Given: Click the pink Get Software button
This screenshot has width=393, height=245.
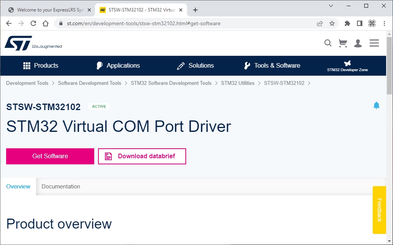Looking at the screenshot, I should (50, 156).
